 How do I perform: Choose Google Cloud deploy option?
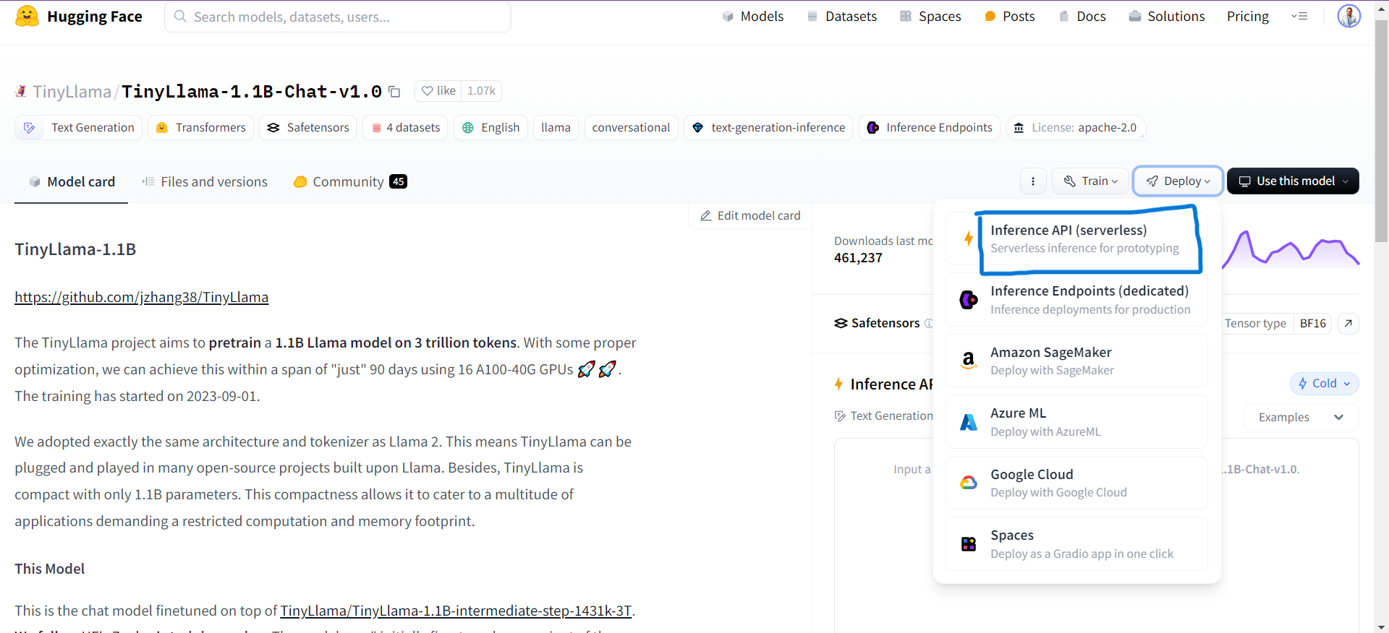tap(1076, 483)
